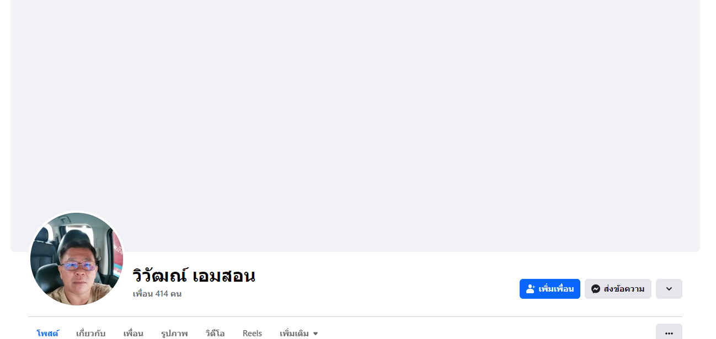Expand the chevron-down button beside ส่งข้อความ
Screen dimensions: 716x339
tap(669, 289)
